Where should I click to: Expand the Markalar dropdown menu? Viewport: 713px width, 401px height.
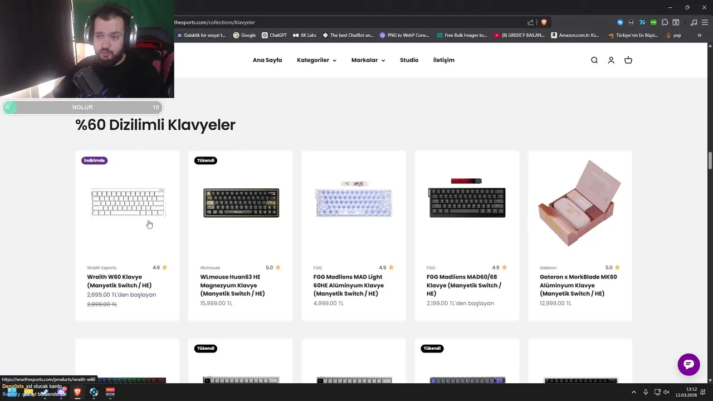tap(368, 60)
